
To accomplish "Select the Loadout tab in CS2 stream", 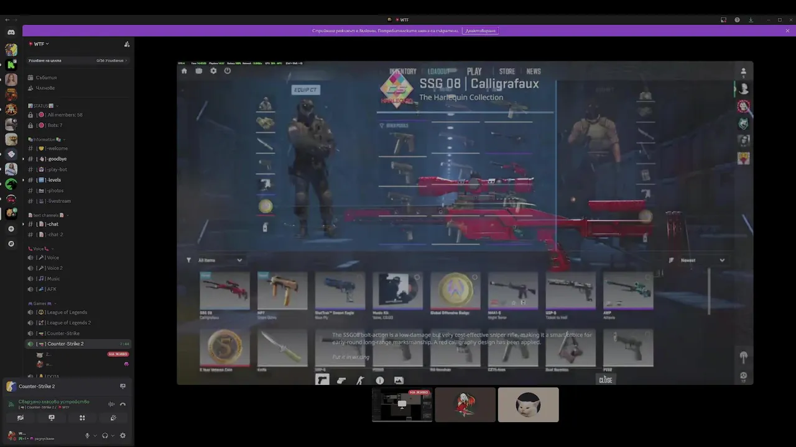I will point(438,71).
